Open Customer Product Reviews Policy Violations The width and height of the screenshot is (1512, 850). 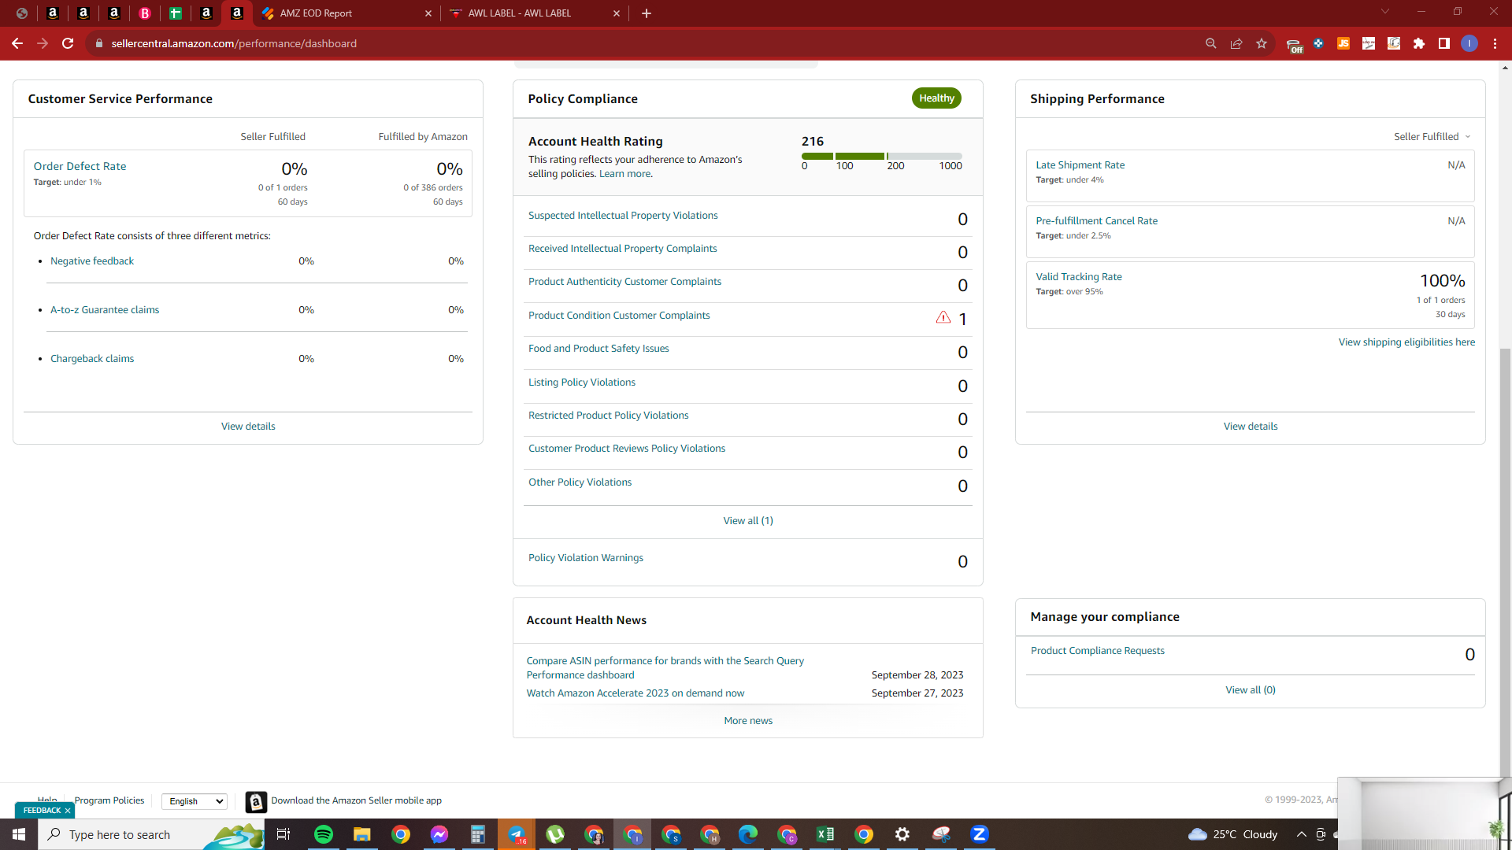pos(627,449)
